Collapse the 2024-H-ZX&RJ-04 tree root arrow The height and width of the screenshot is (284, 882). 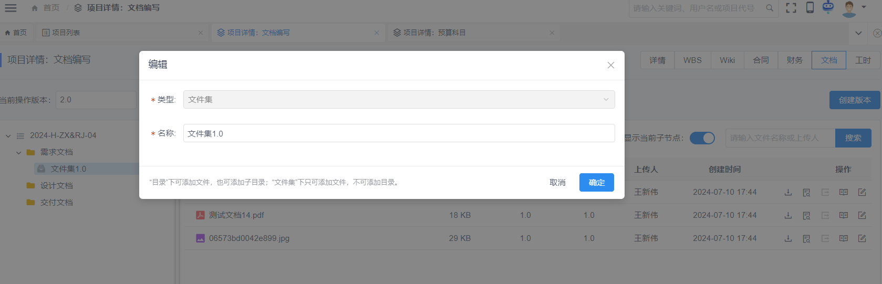pyautogui.click(x=8, y=136)
